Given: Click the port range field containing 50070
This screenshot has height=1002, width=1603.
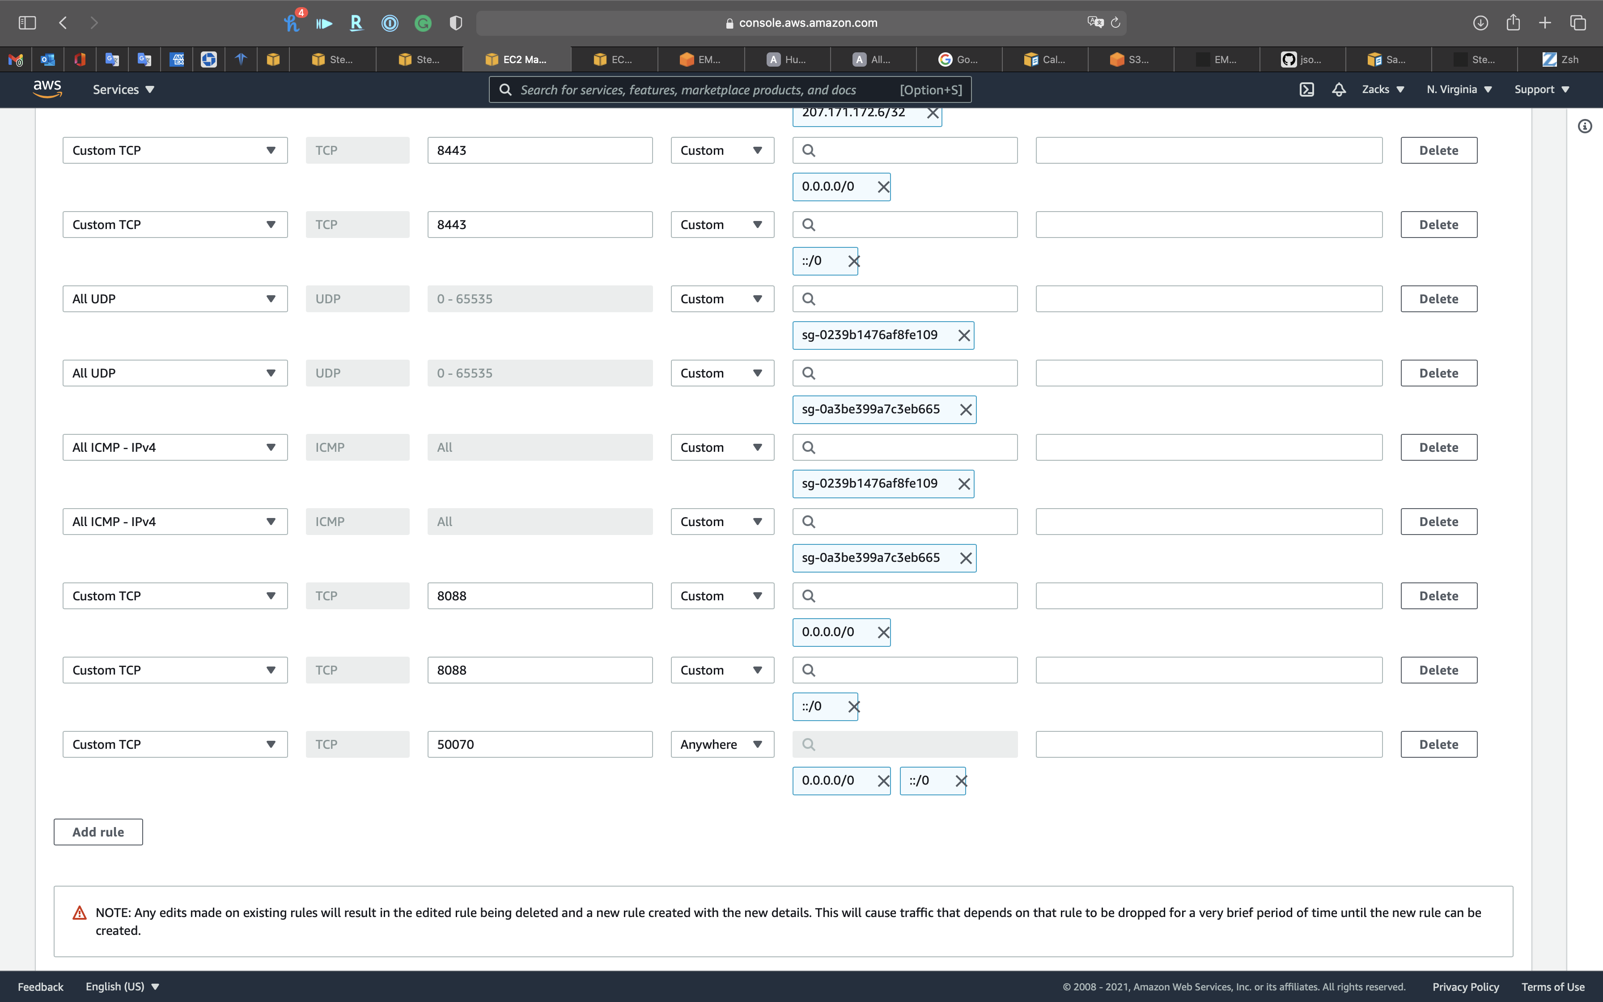Looking at the screenshot, I should (x=539, y=744).
